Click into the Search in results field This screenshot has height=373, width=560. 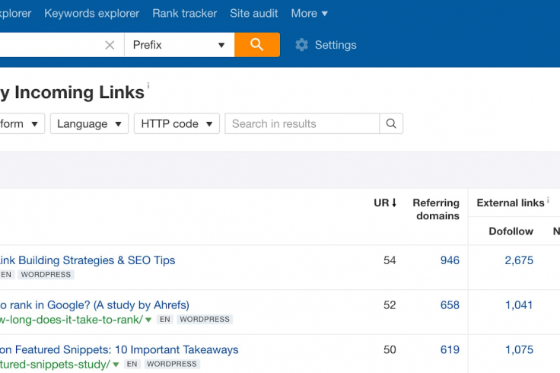point(302,123)
